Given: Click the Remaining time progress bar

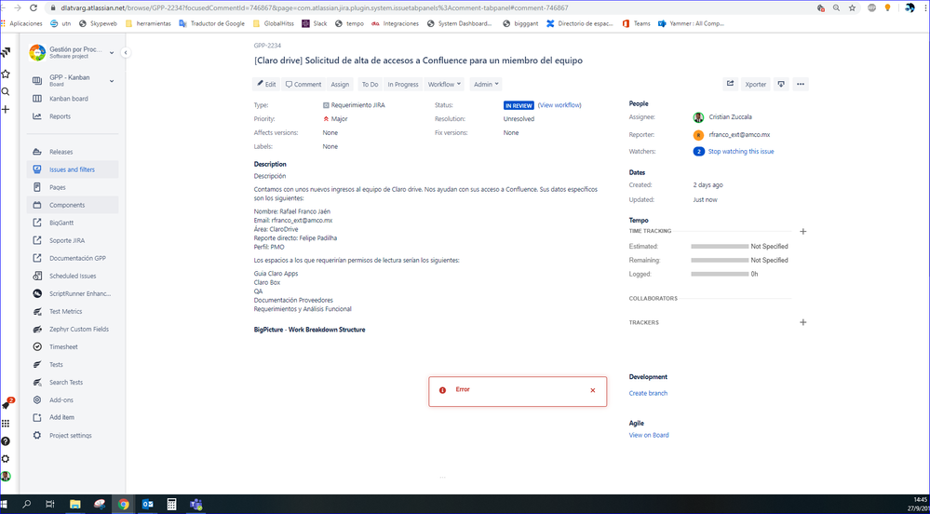Looking at the screenshot, I should (720, 260).
